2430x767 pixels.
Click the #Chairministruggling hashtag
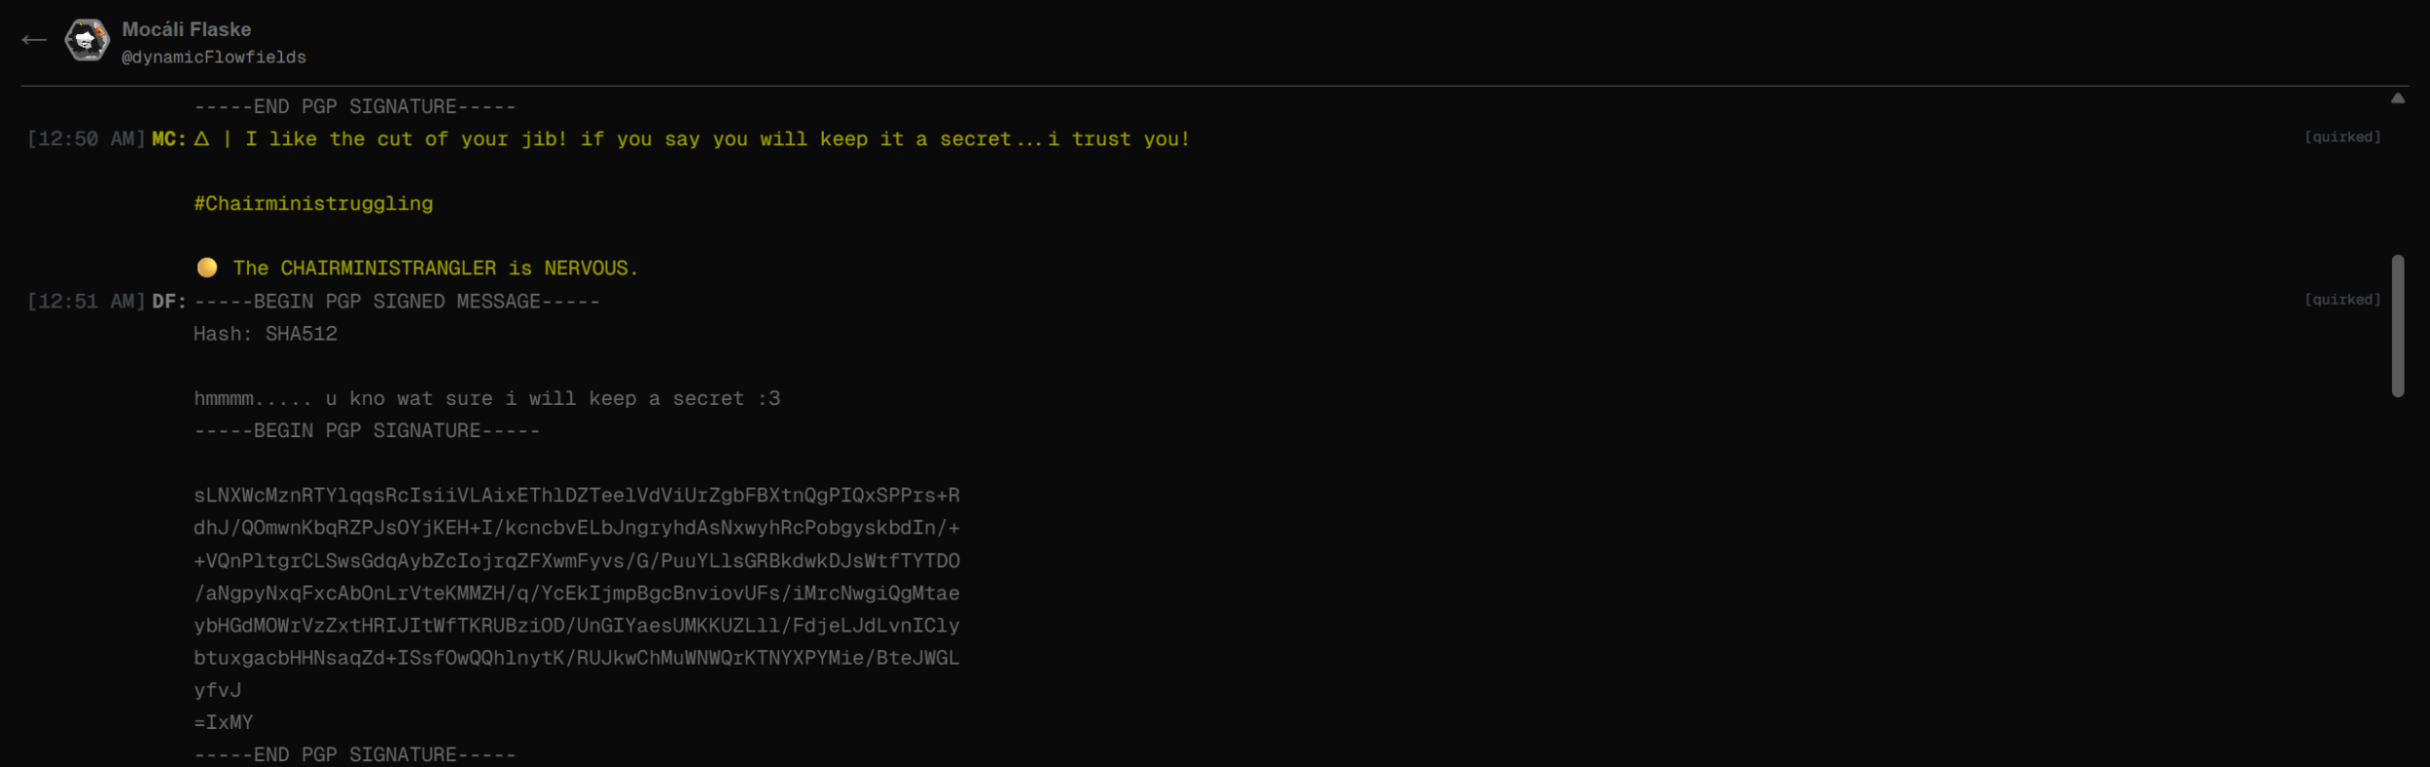tap(313, 203)
